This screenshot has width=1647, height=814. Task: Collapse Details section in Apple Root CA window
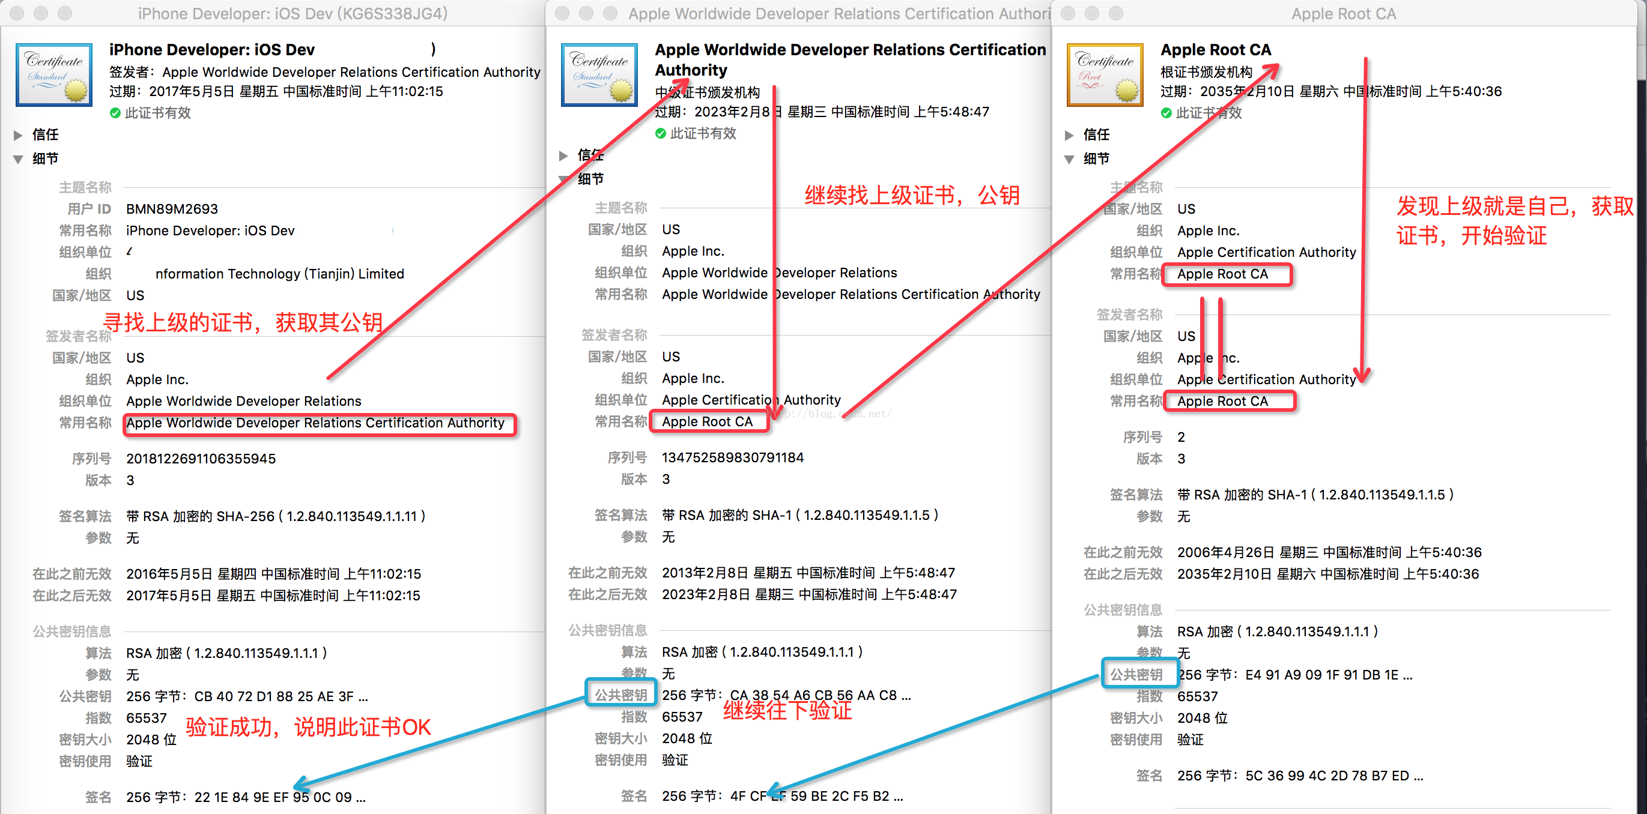(x=1069, y=159)
